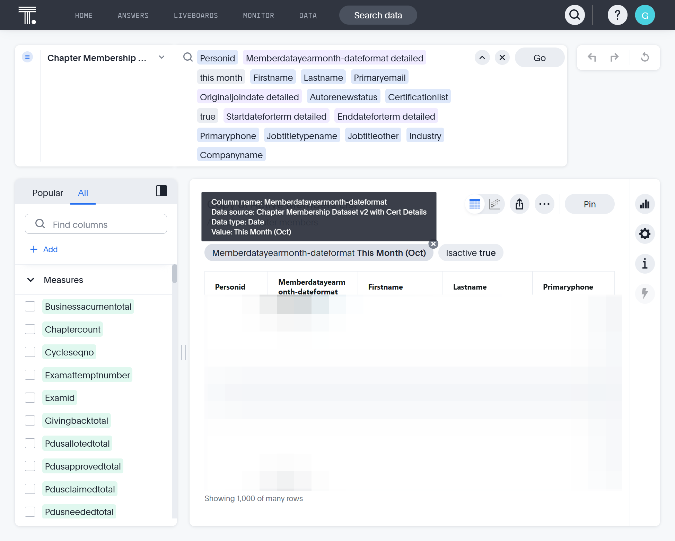Click the ThoughtSpot logo icon
The width and height of the screenshot is (675, 541).
click(x=27, y=15)
